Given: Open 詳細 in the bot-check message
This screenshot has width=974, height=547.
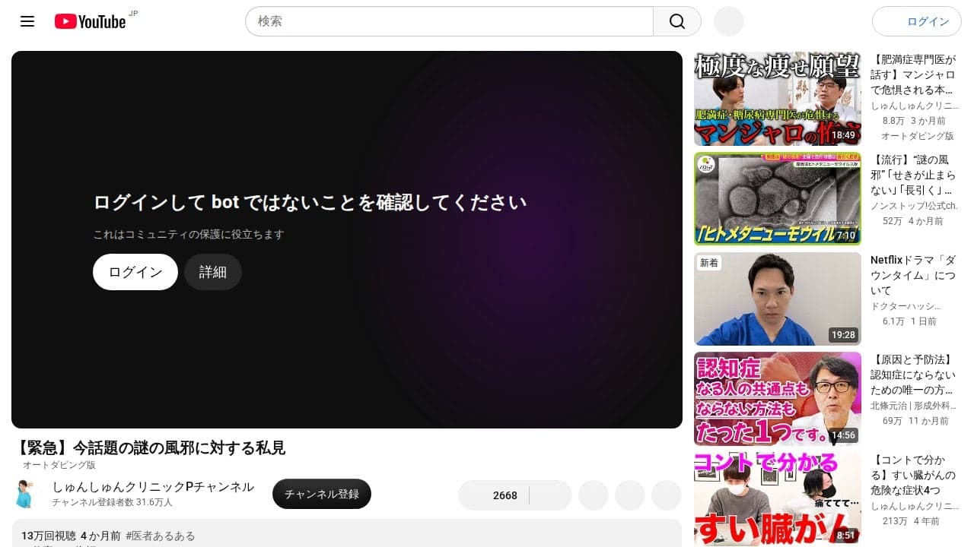Looking at the screenshot, I should coord(213,272).
